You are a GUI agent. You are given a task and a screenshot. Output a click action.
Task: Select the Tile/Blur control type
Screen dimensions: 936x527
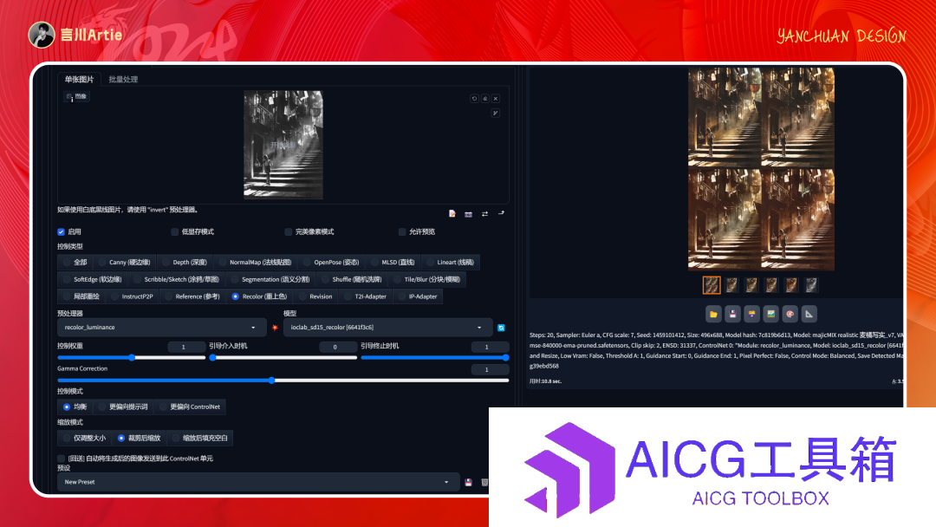[426, 279]
